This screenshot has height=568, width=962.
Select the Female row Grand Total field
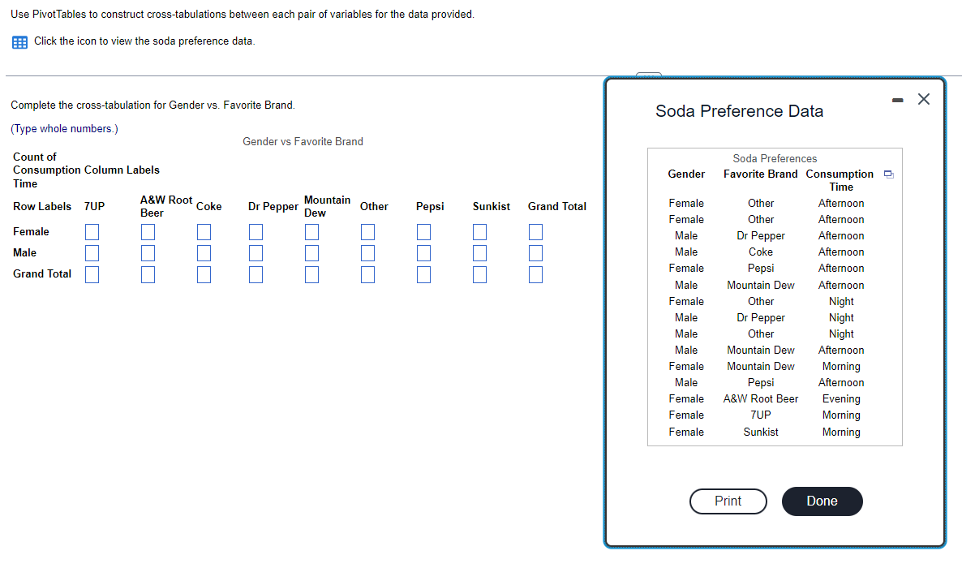click(535, 232)
